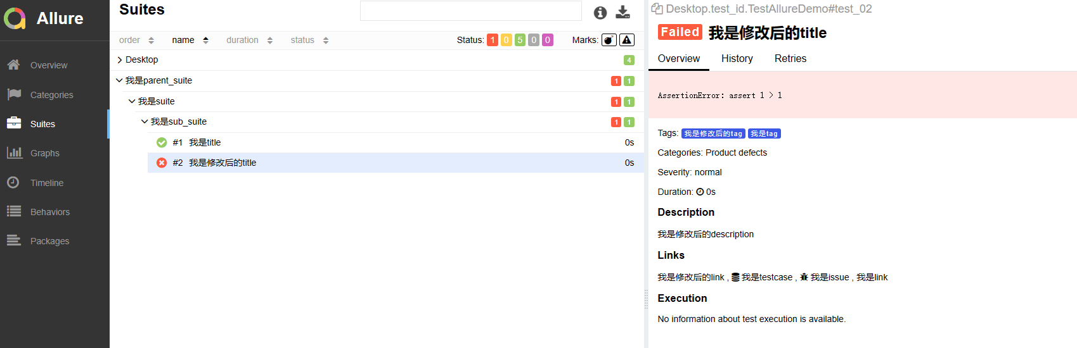The height and width of the screenshot is (348, 1077).
Task: Toggle the flaky mark filter (bomb icon)
Action: 609,40
